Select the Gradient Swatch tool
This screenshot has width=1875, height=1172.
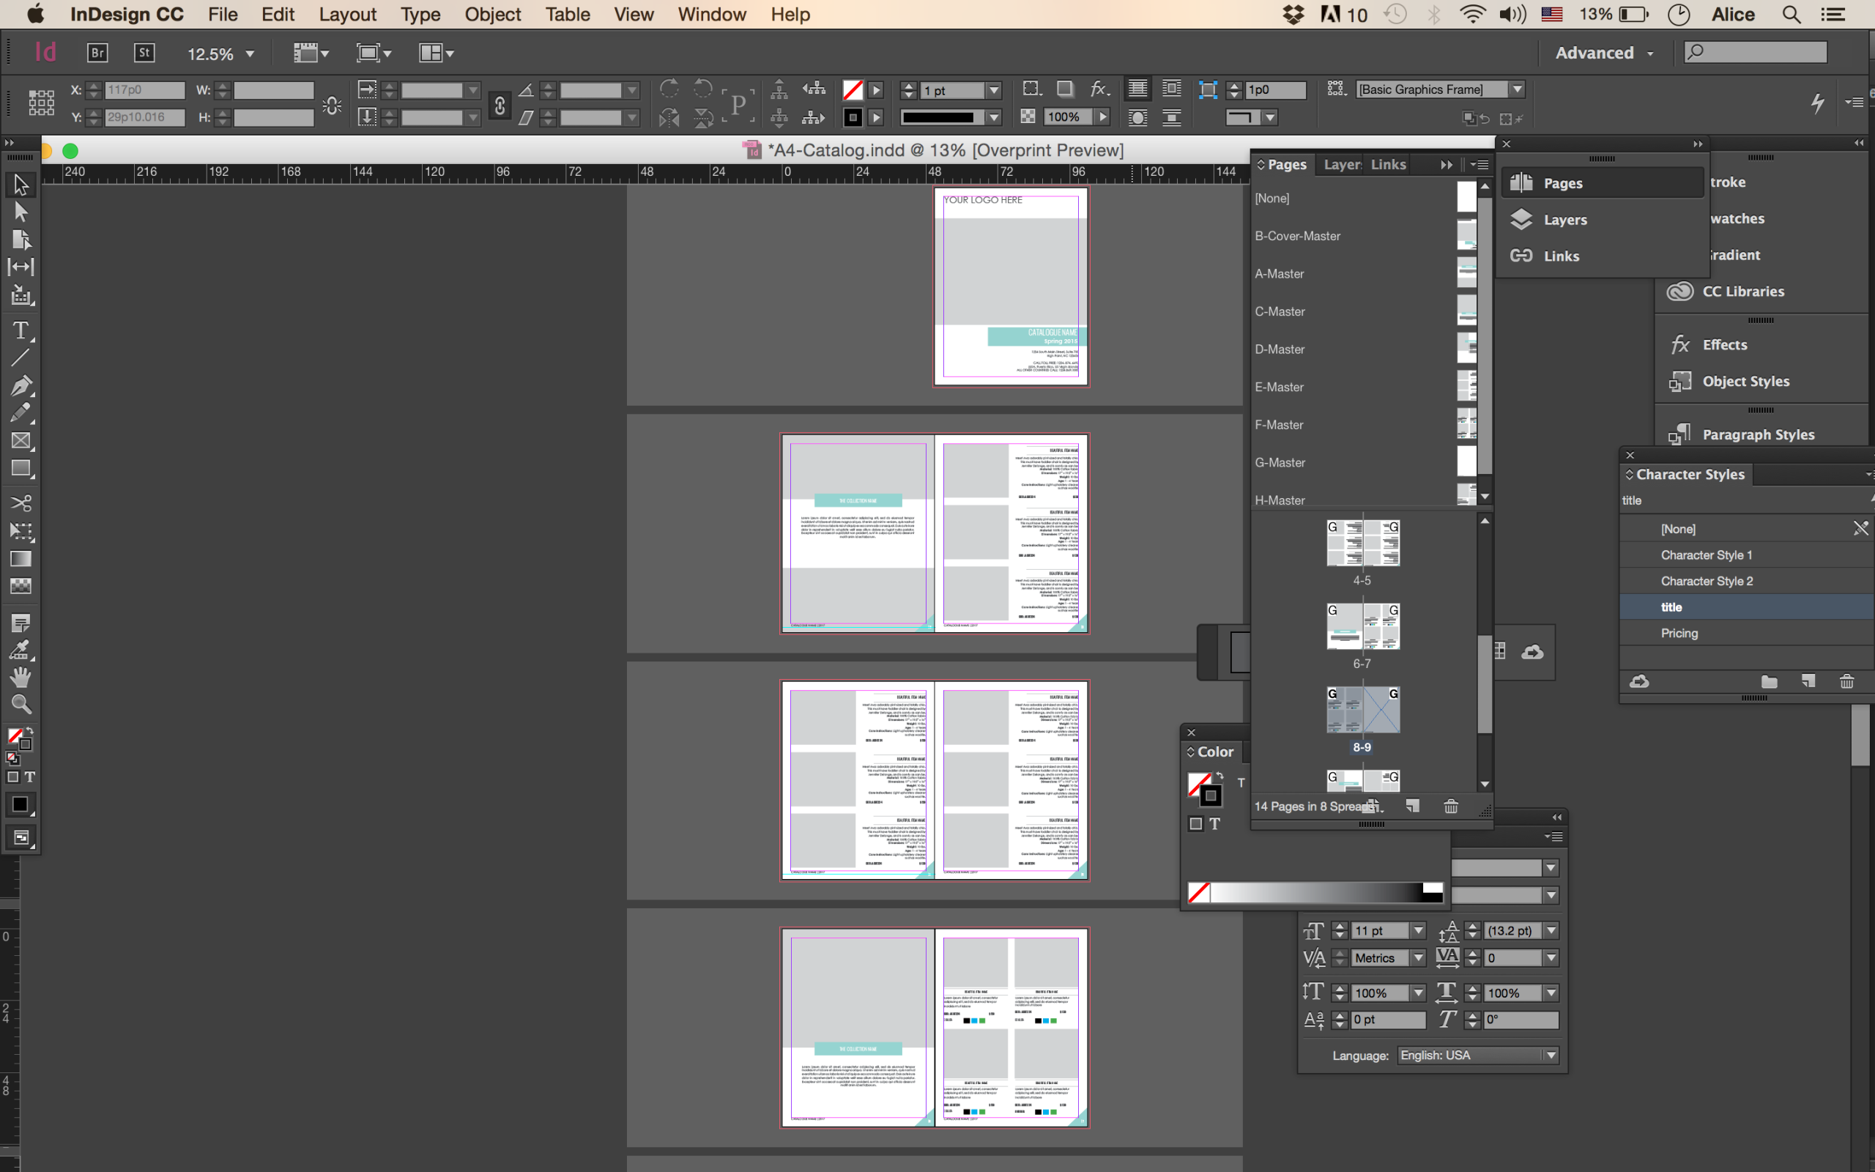(21, 559)
